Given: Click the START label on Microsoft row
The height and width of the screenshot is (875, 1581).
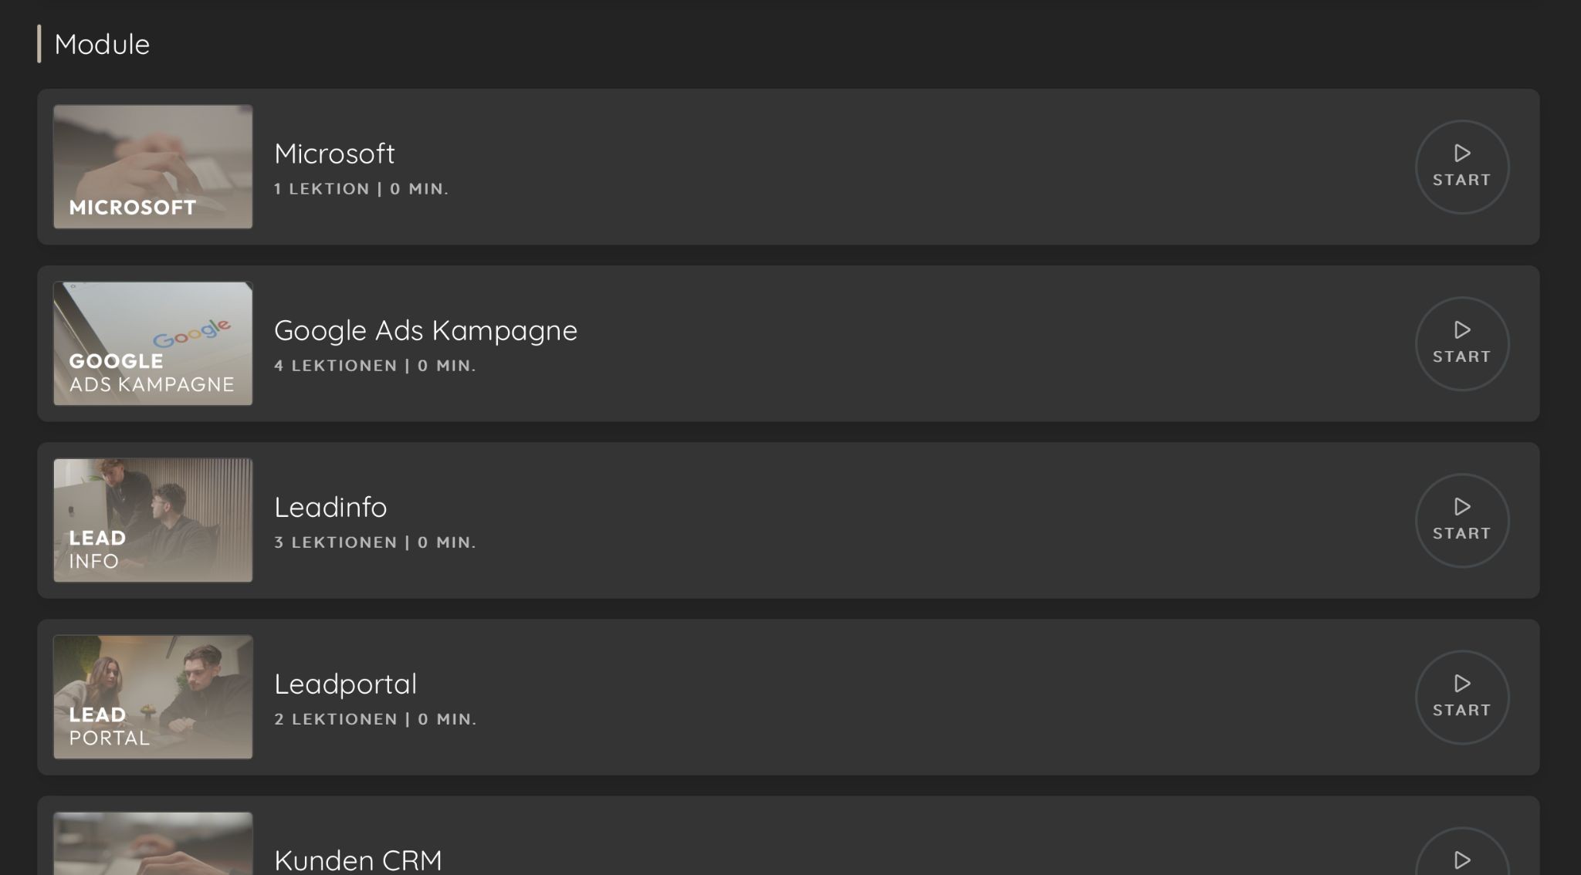Looking at the screenshot, I should pyautogui.click(x=1462, y=180).
